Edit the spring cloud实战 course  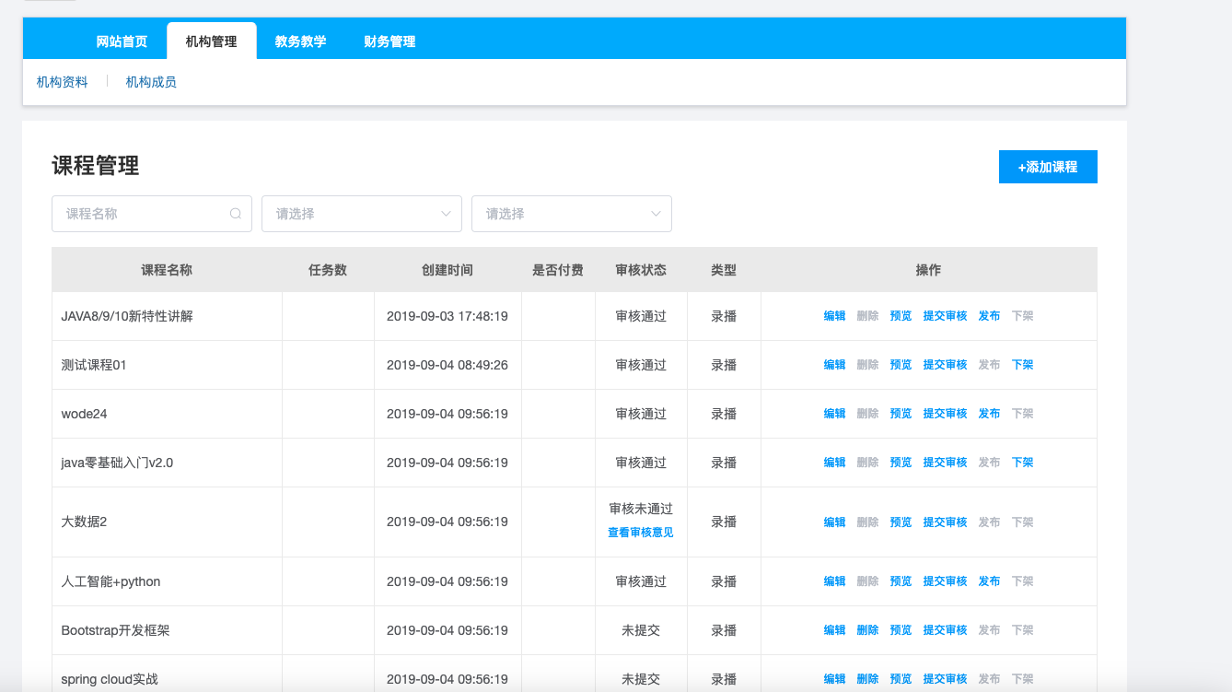coord(834,679)
